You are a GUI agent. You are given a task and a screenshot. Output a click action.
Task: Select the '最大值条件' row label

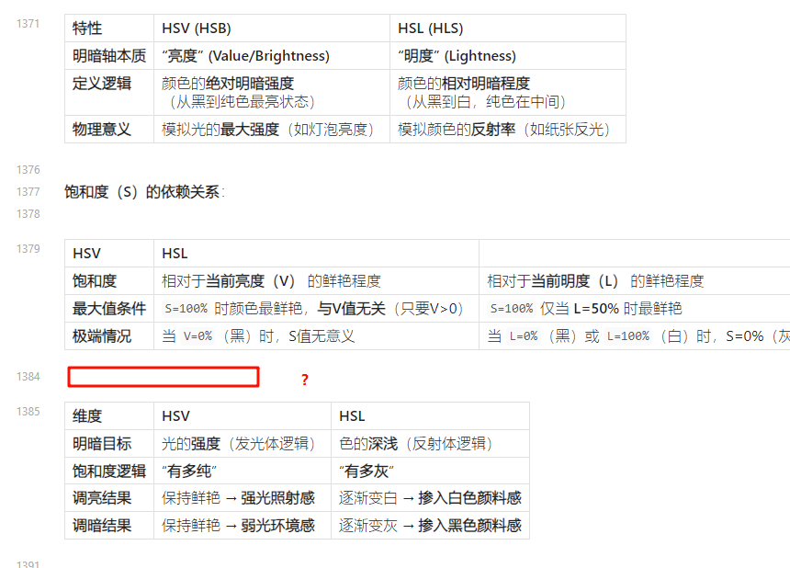(109, 309)
